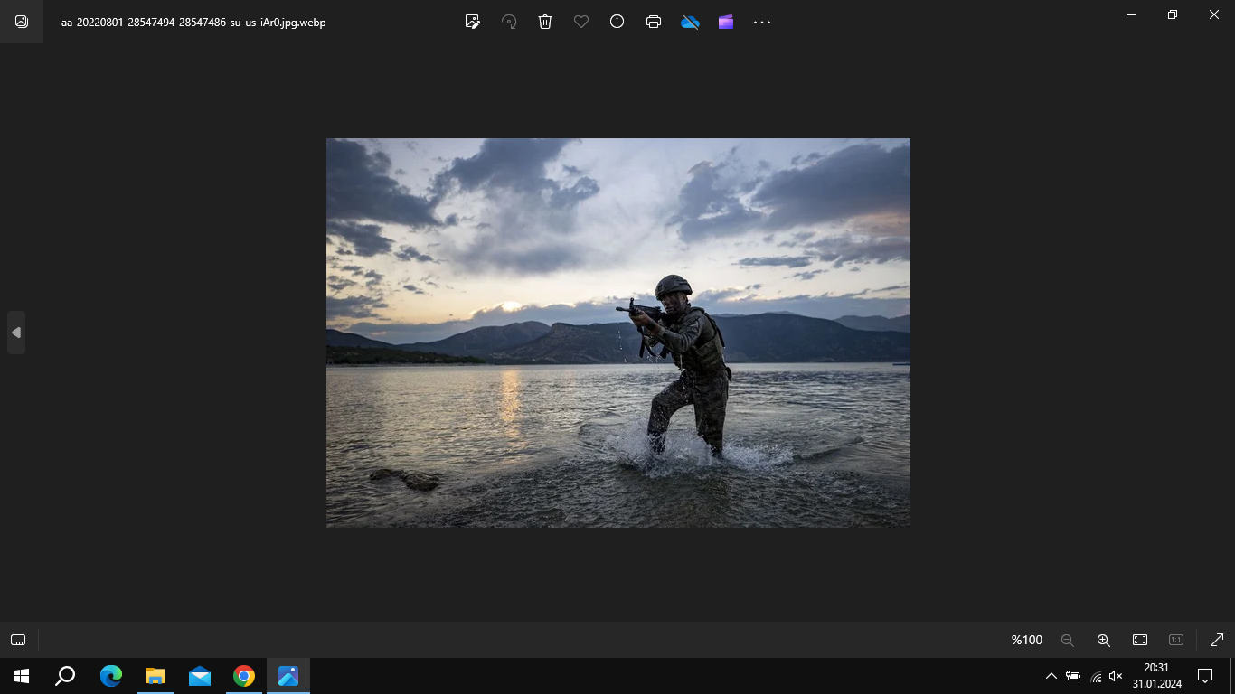
Task: Toggle the filmstrip button at bottom left
Action: click(18, 640)
